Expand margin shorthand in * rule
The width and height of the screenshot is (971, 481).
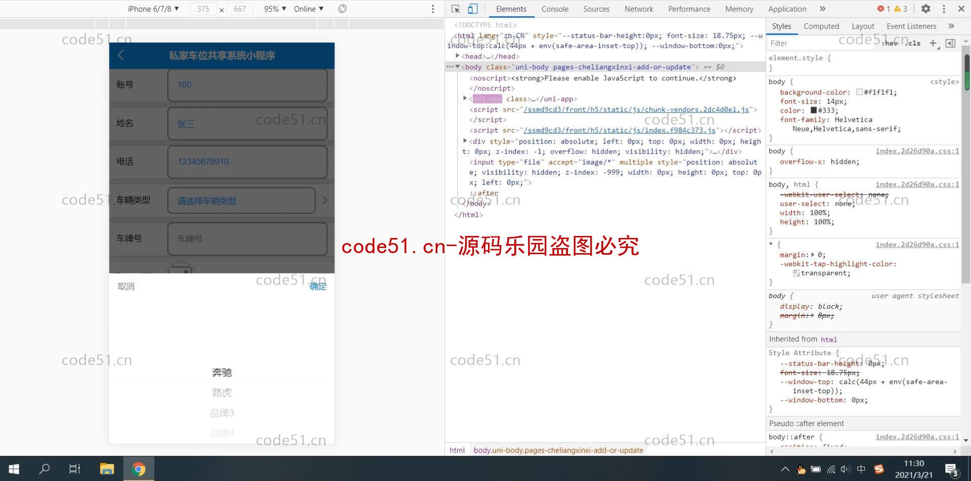pos(813,255)
